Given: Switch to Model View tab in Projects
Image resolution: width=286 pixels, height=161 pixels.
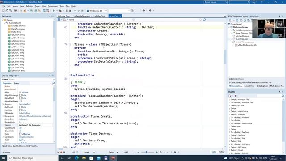Looking at the screenshot, I should point(249,86).
